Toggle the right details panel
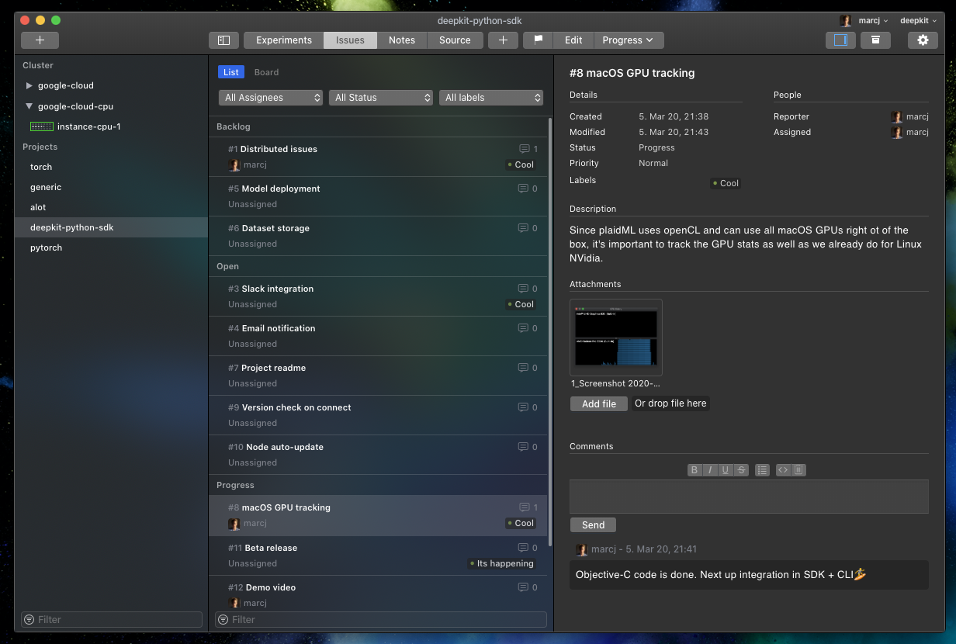Screen dimensions: 956x644 tap(840, 40)
